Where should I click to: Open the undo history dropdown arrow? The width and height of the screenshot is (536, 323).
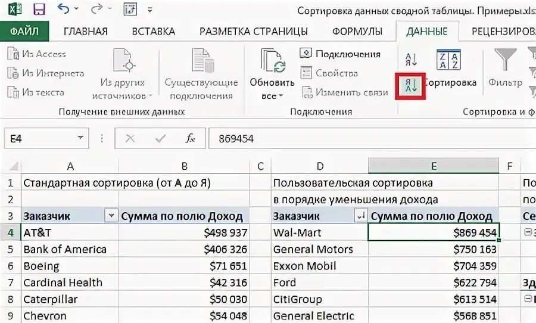tap(76, 10)
